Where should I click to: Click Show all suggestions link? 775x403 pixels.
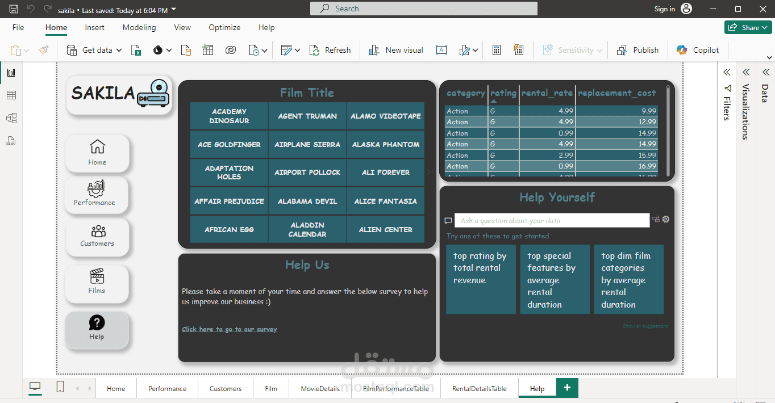(x=645, y=326)
